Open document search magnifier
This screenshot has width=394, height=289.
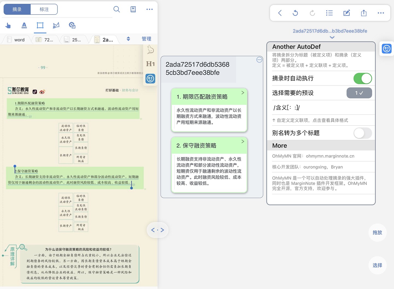[x=117, y=9]
